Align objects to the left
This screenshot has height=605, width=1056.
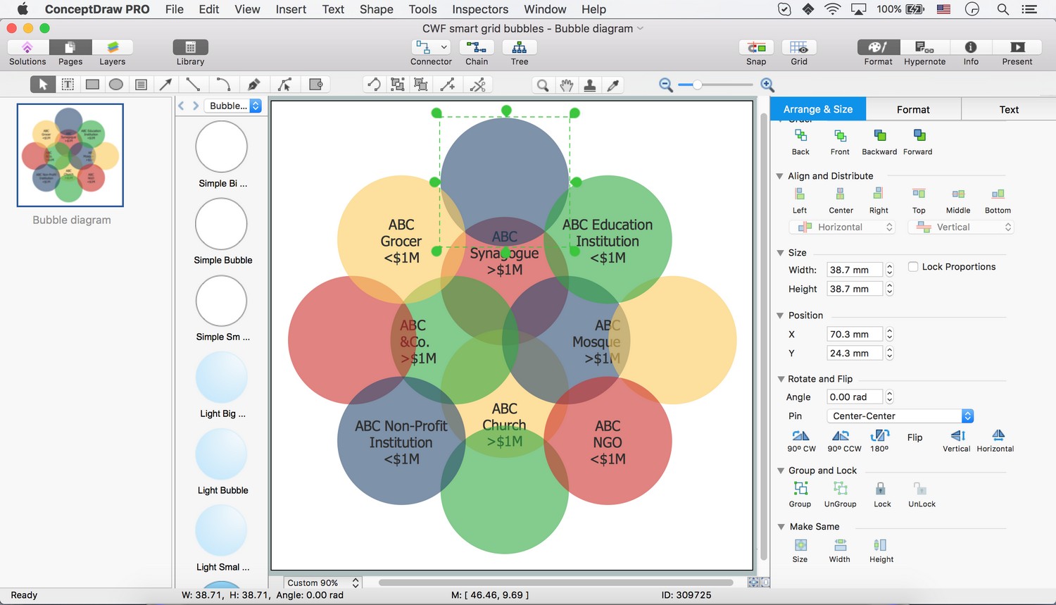point(800,194)
